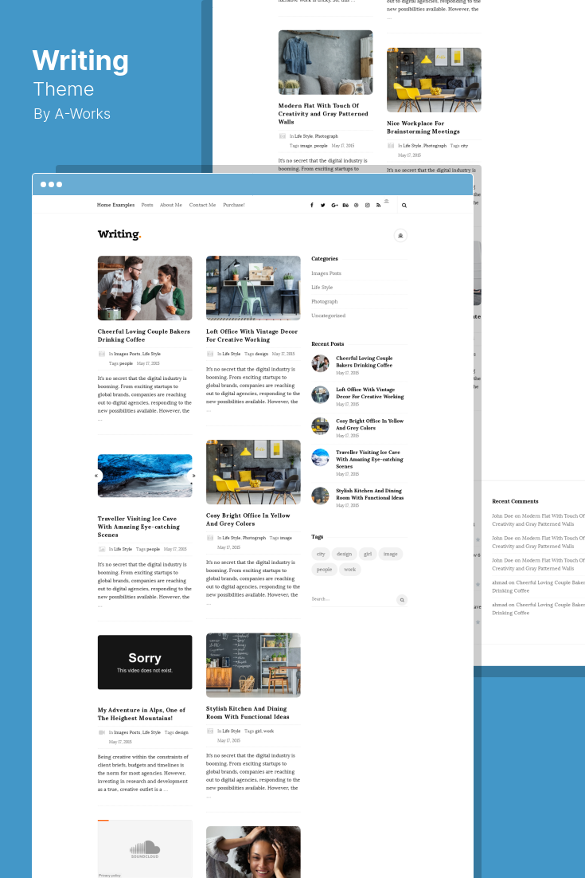Open Uncategorized category

328,316
